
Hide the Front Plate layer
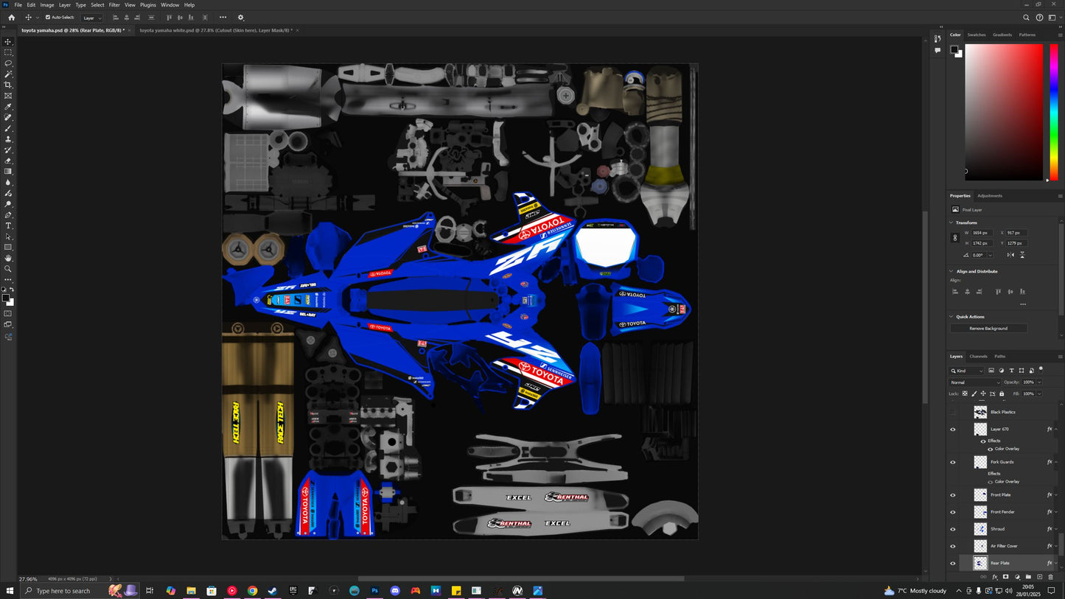pos(952,495)
